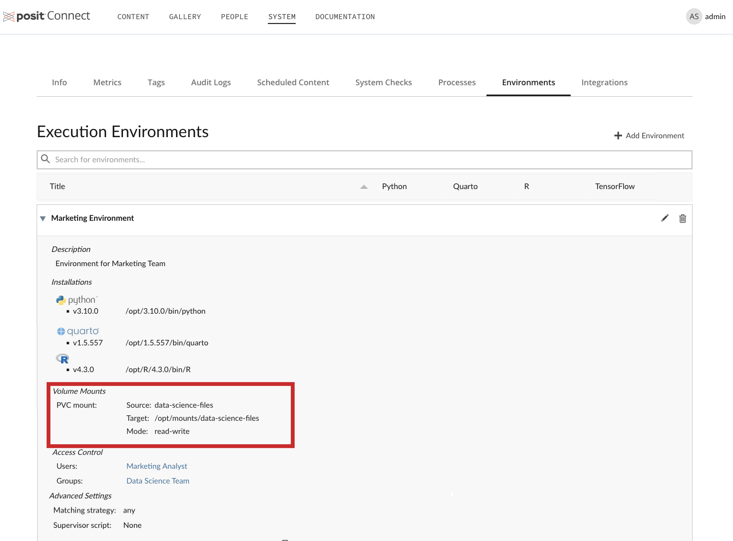Select the Environments tab
Screen dimensions: 733x541
click(529, 83)
